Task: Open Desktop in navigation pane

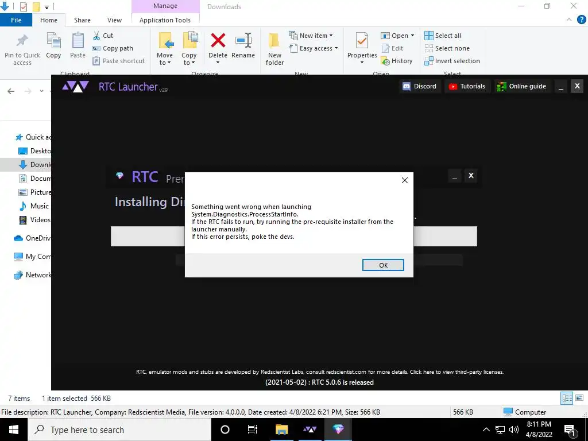Action: coord(34,151)
